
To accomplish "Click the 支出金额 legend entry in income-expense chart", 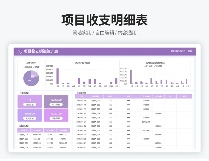I will 158,66.
